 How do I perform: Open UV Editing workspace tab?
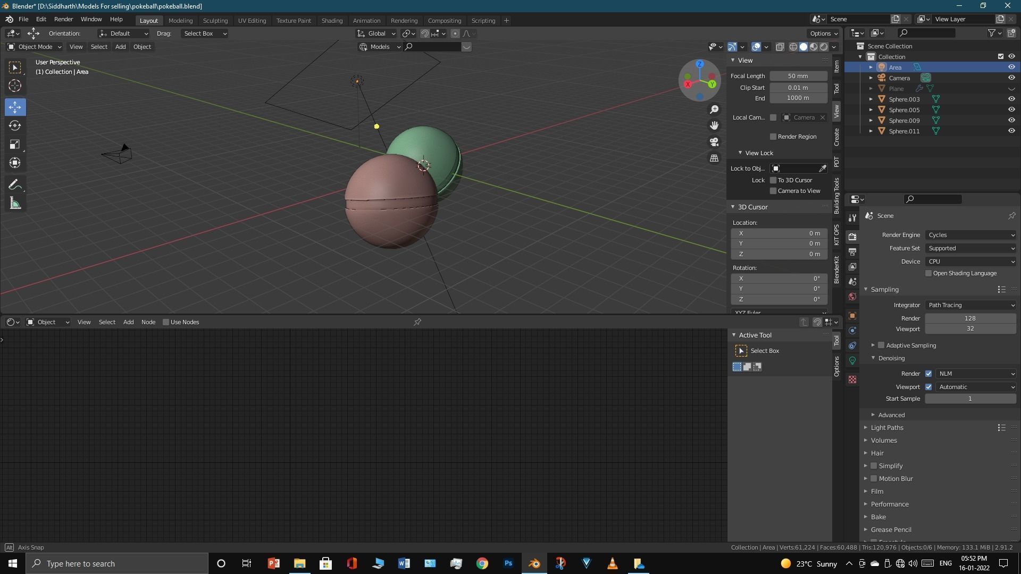point(252,21)
